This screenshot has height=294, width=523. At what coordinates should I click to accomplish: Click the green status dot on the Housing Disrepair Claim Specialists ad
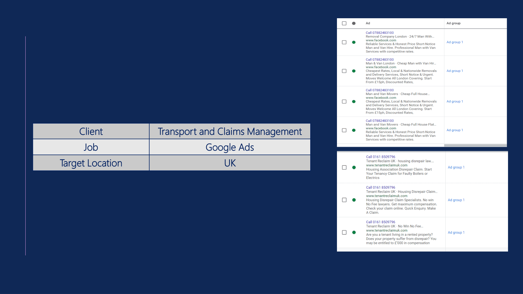(354, 200)
